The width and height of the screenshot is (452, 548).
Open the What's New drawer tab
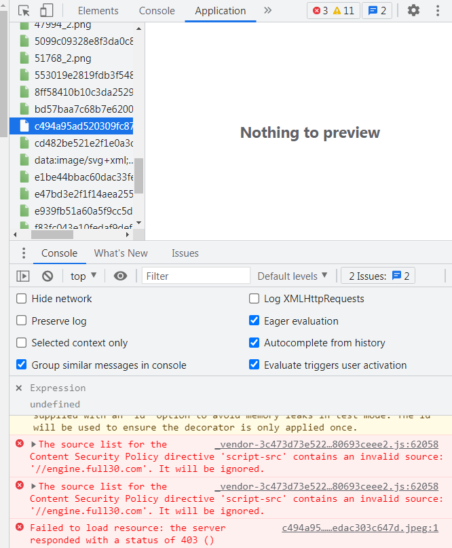click(121, 253)
